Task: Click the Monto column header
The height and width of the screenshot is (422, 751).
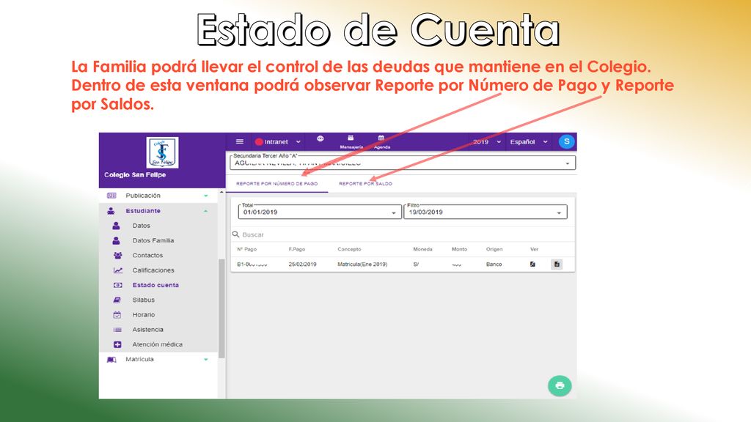Action: pyautogui.click(x=459, y=249)
